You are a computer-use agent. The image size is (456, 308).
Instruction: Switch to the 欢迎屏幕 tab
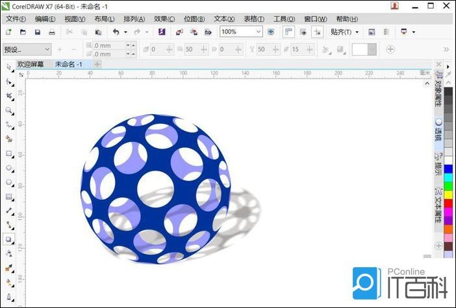[x=31, y=64]
